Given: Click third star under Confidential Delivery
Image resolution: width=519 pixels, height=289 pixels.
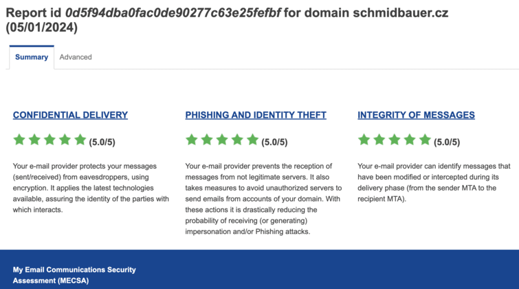Looking at the screenshot, I should click(x=49, y=140).
